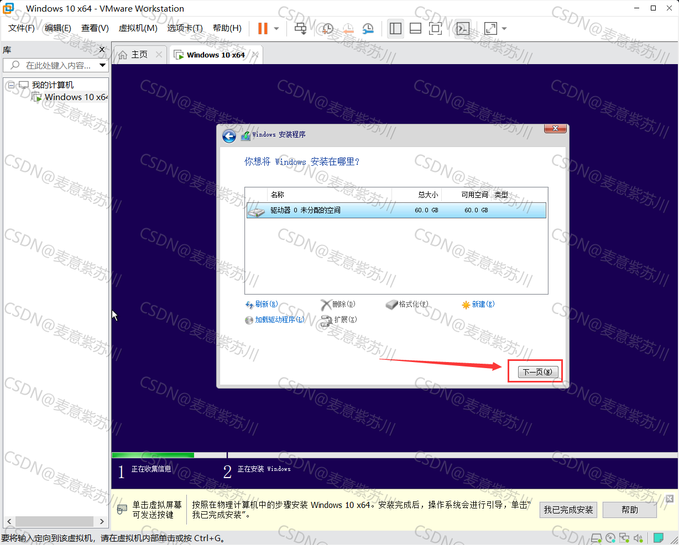Open the 编辑(E) menu
Viewport: 679px width, 545px height.
tap(58, 28)
